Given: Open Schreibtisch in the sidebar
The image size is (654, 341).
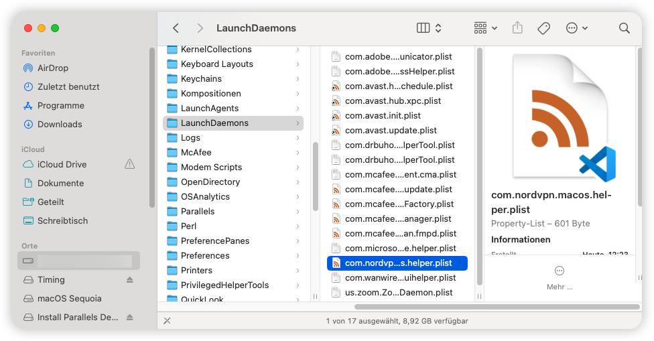Looking at the screenshot, I should pos(62,220).
